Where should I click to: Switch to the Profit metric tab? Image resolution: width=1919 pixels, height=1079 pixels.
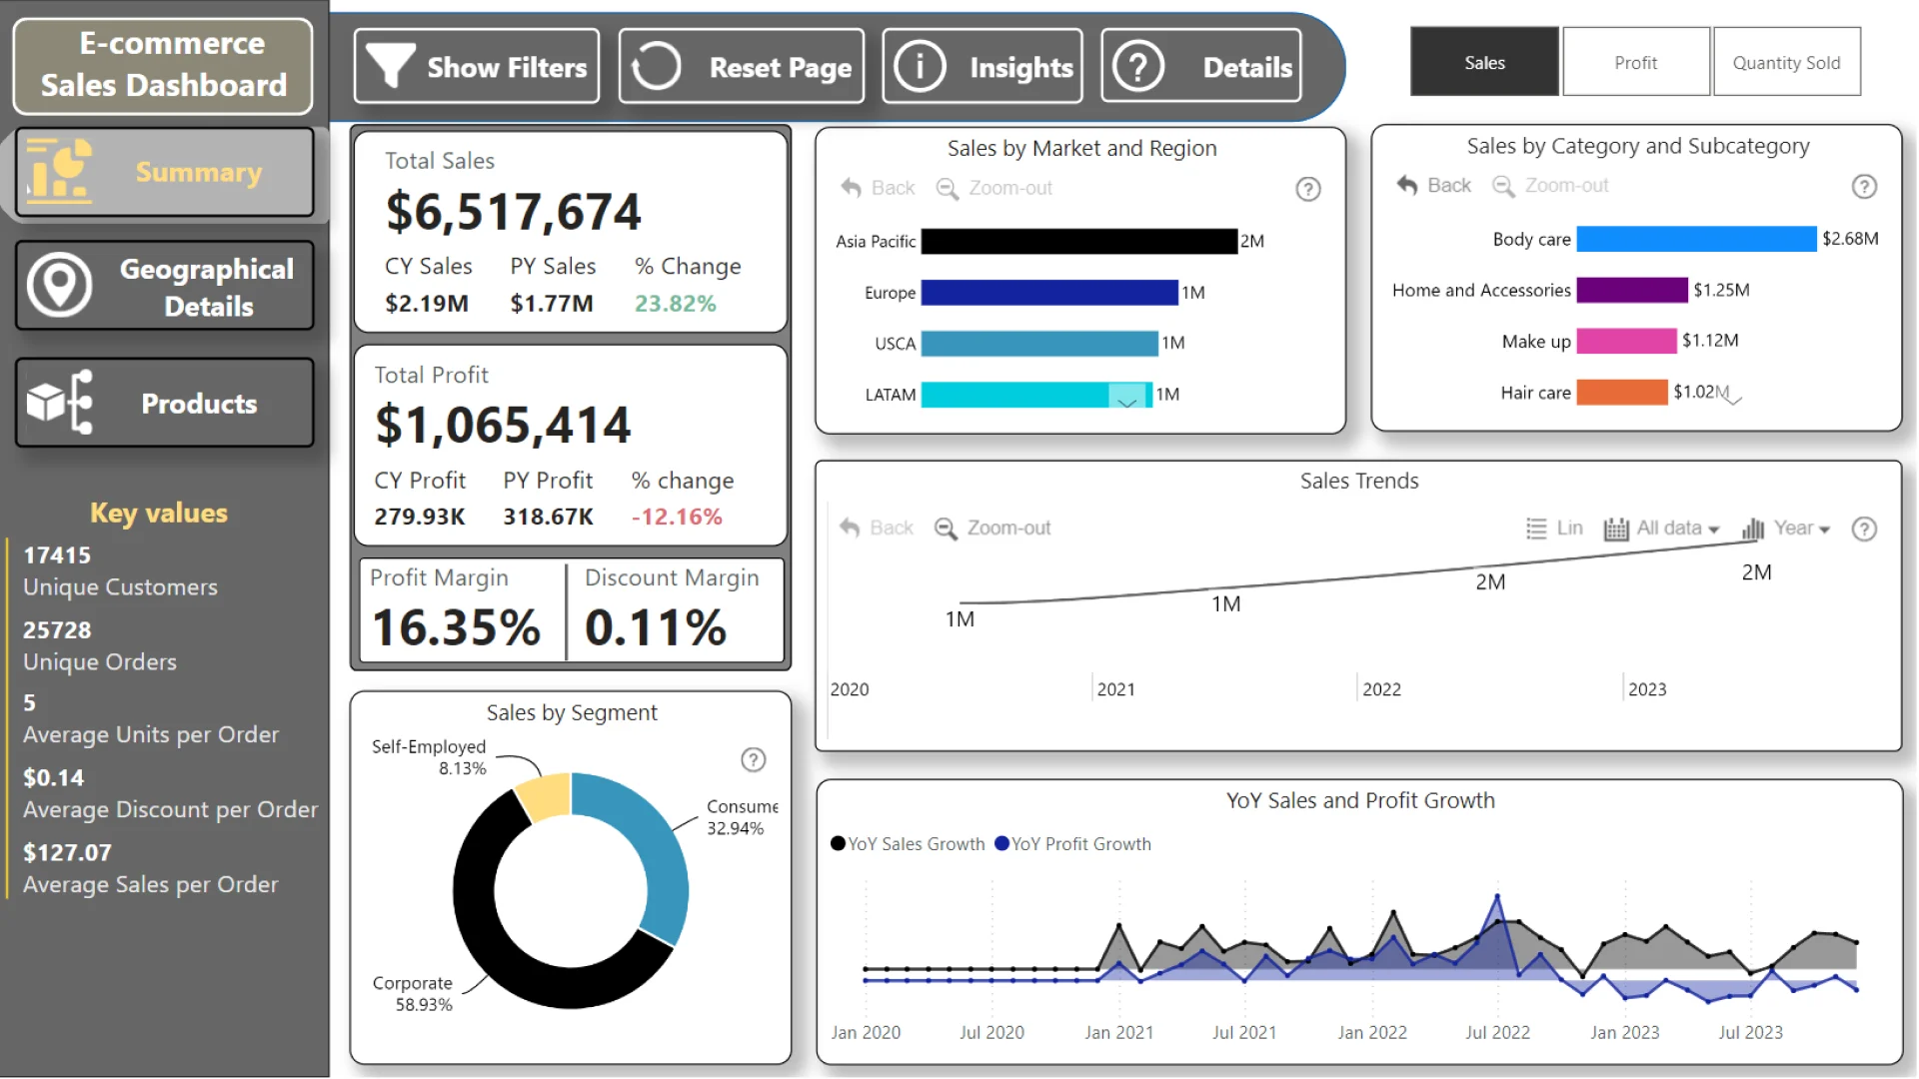[1635, 62]
